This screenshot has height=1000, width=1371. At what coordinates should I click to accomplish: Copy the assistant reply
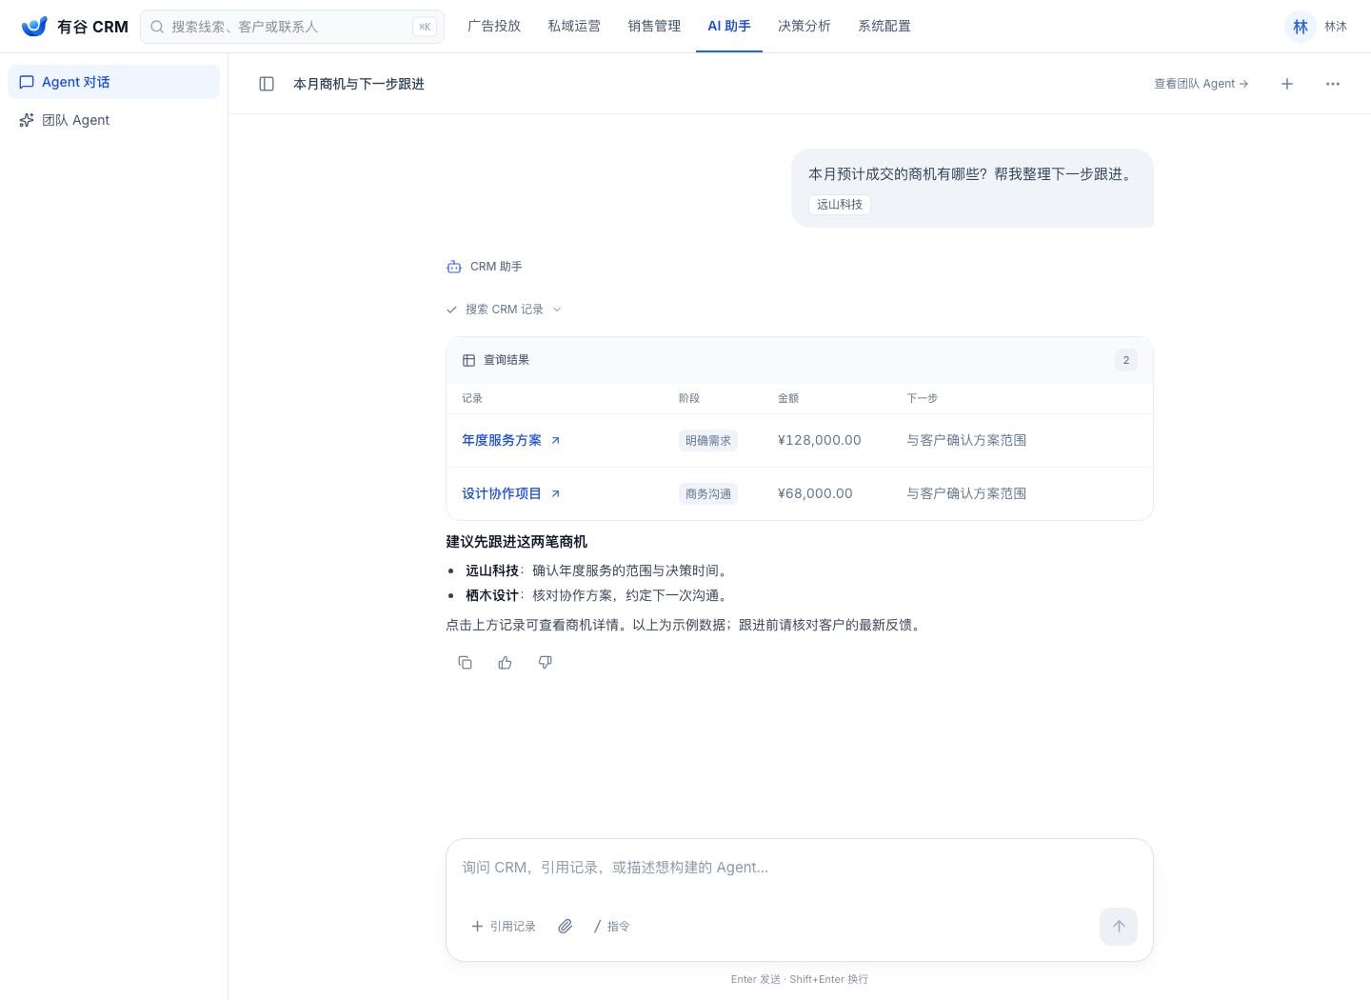[x=466, y=663]
